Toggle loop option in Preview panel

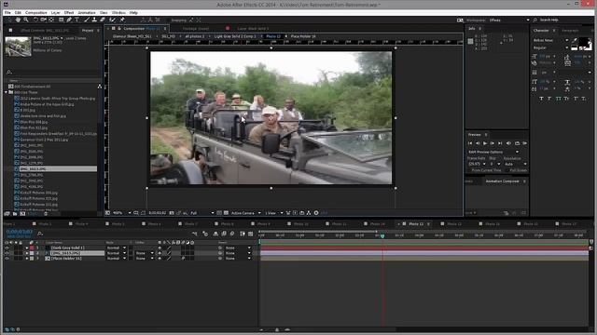(517, 143)
